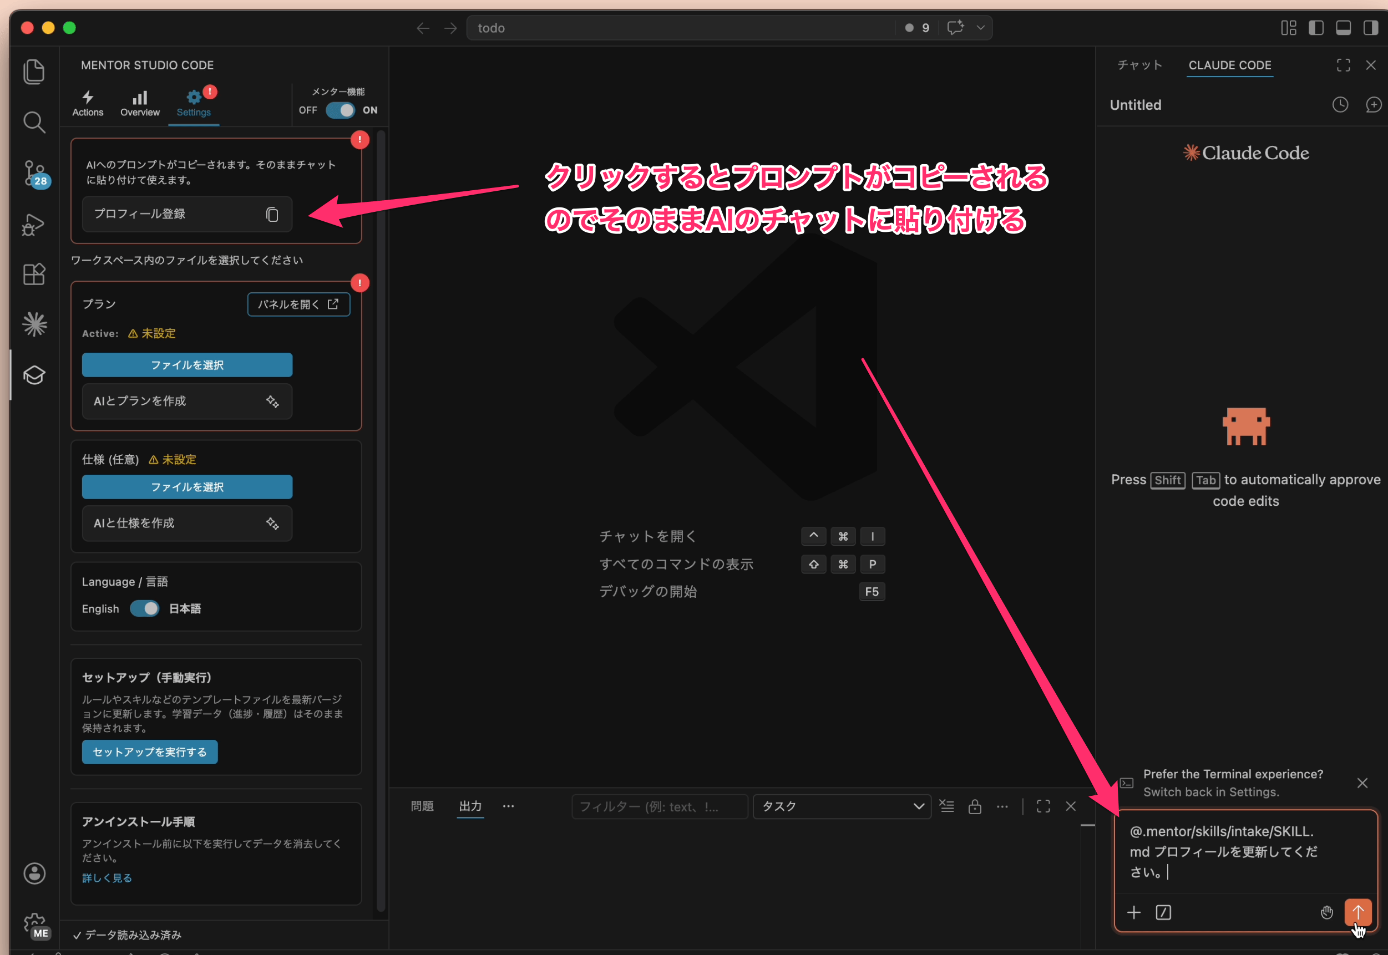This screenshot has height=955, width=1388.
Task: Click パネルを開く button
Action: tap(298, 304)
